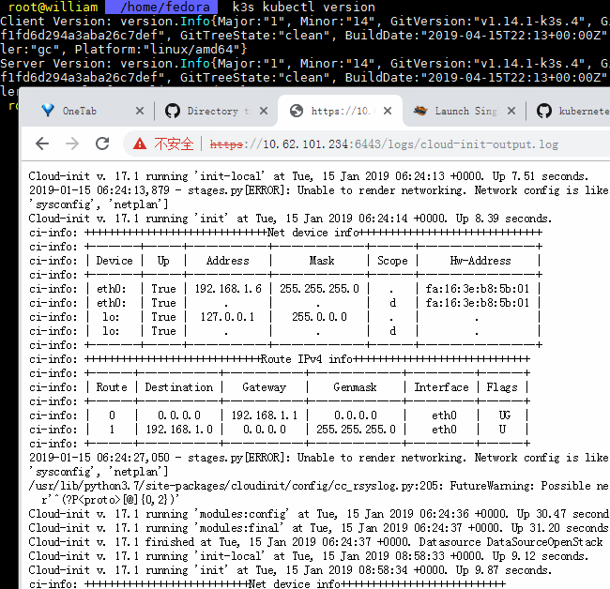The image size is (610, 589).
Task: Click the 06:24:13,879 stages.py ERROR line
Action: tap(318, 190)
